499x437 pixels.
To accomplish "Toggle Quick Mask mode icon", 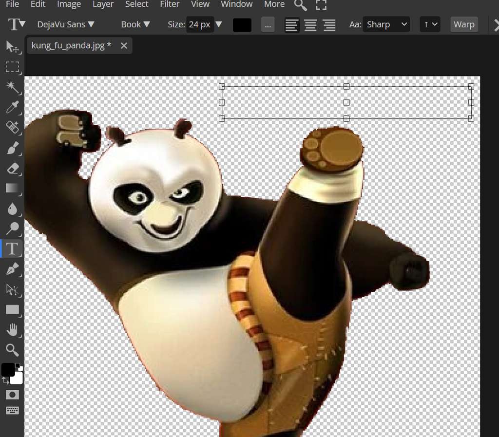I will coord(12,395).
